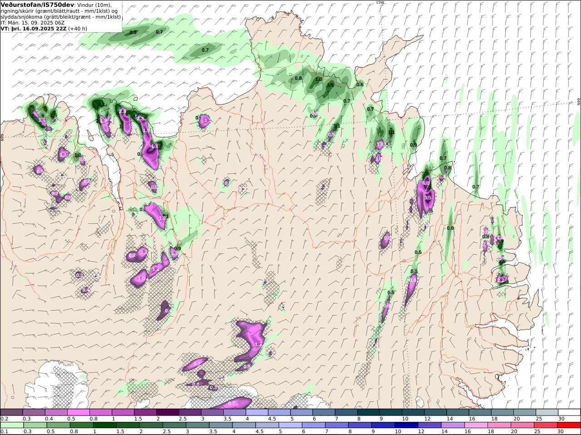This screenshot has height=435, width=581.
Task: Pick the white snow swatch at 30
Action: point(569,412)
